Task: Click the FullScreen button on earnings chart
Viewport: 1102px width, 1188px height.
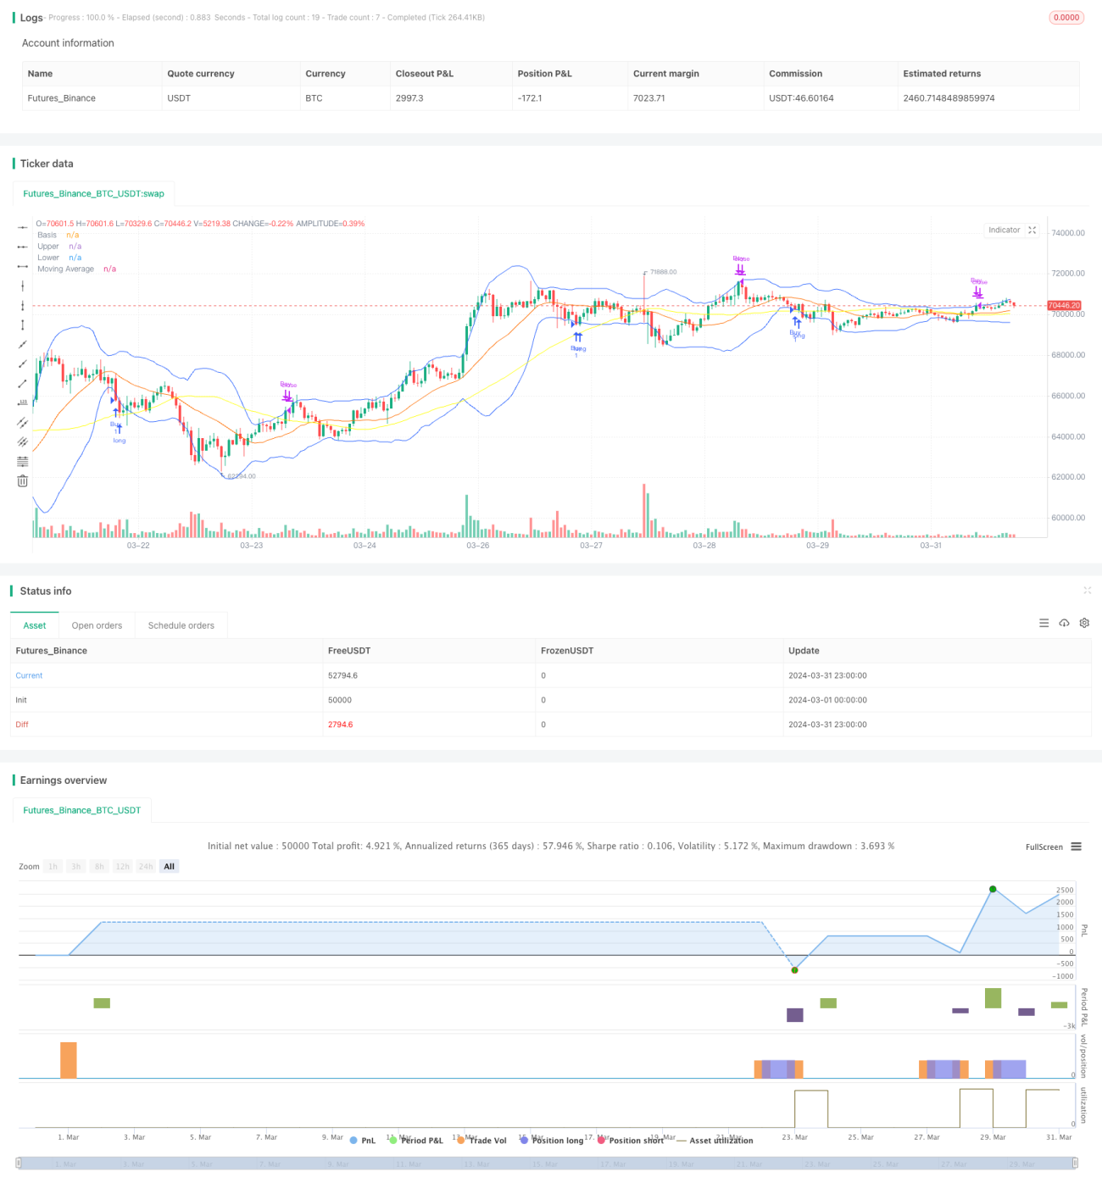Action: [x=1044, y=847]
